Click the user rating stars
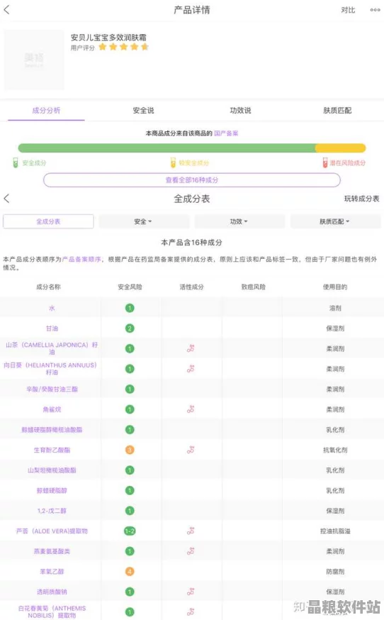This screenshot has width=384, height=620. pyautogui.click(x=123, y=47)
